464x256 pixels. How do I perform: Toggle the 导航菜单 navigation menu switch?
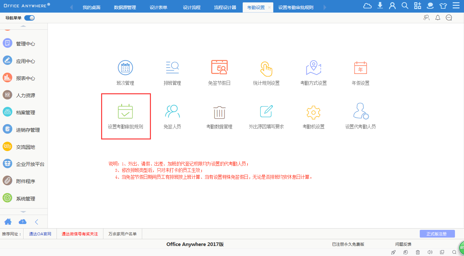click(x=29, y=18)
